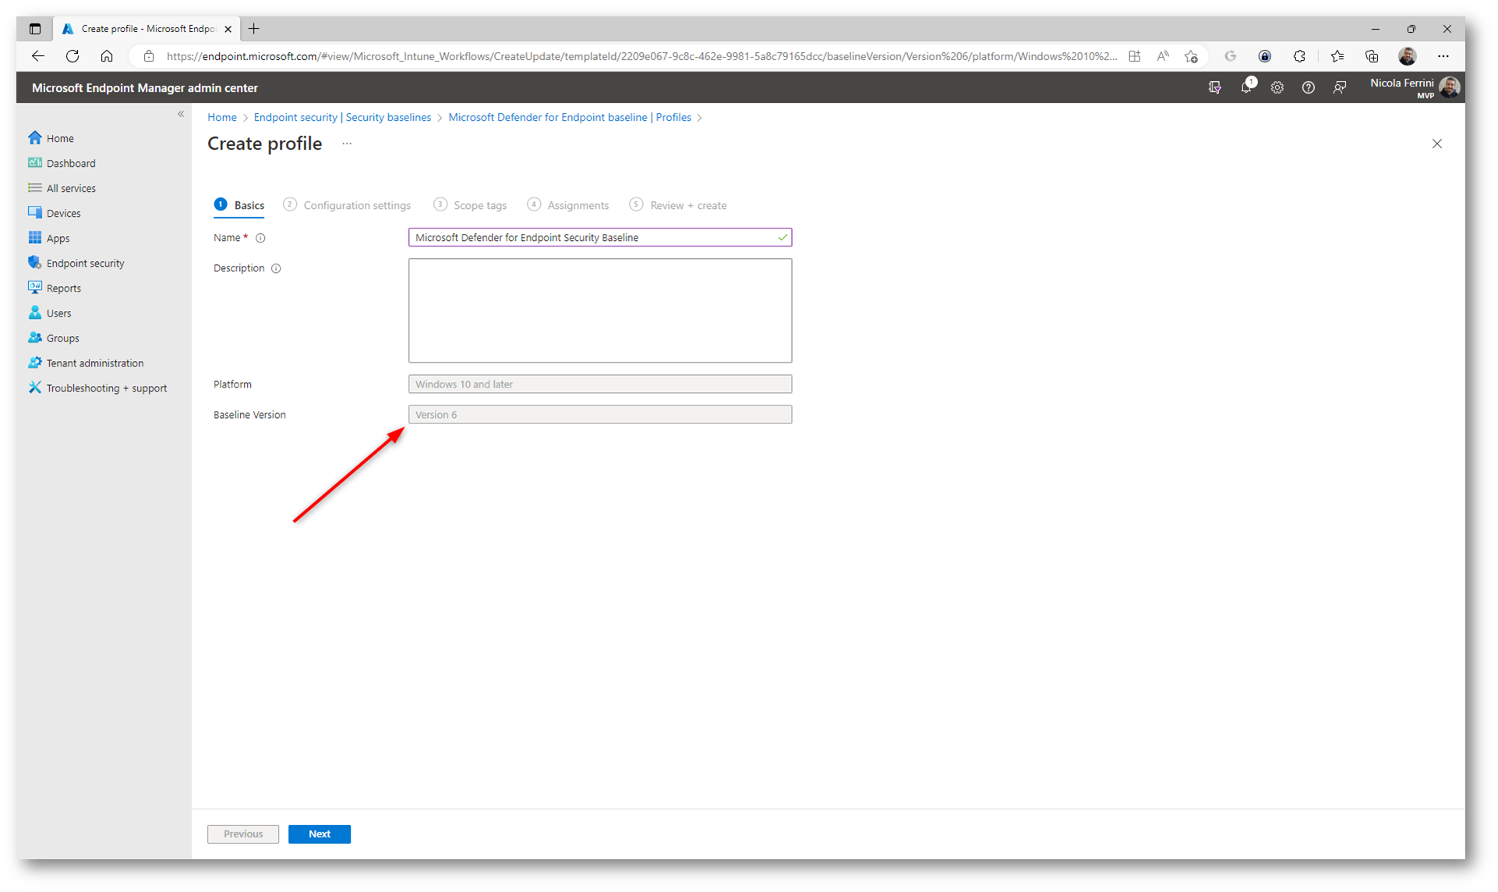Click inside the Name input field
The height and width of the screenshot is (892, 1498).
coord(600,237)
